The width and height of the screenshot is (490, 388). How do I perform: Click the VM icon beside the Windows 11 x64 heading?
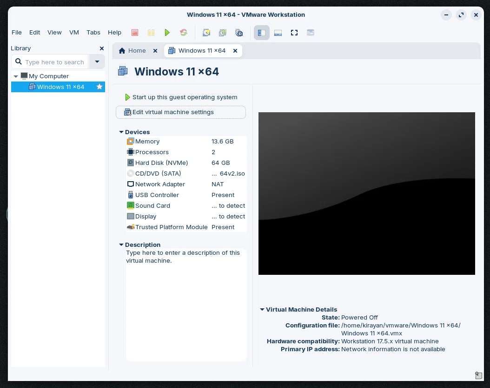pyautogui.click(x=123, y=71)
